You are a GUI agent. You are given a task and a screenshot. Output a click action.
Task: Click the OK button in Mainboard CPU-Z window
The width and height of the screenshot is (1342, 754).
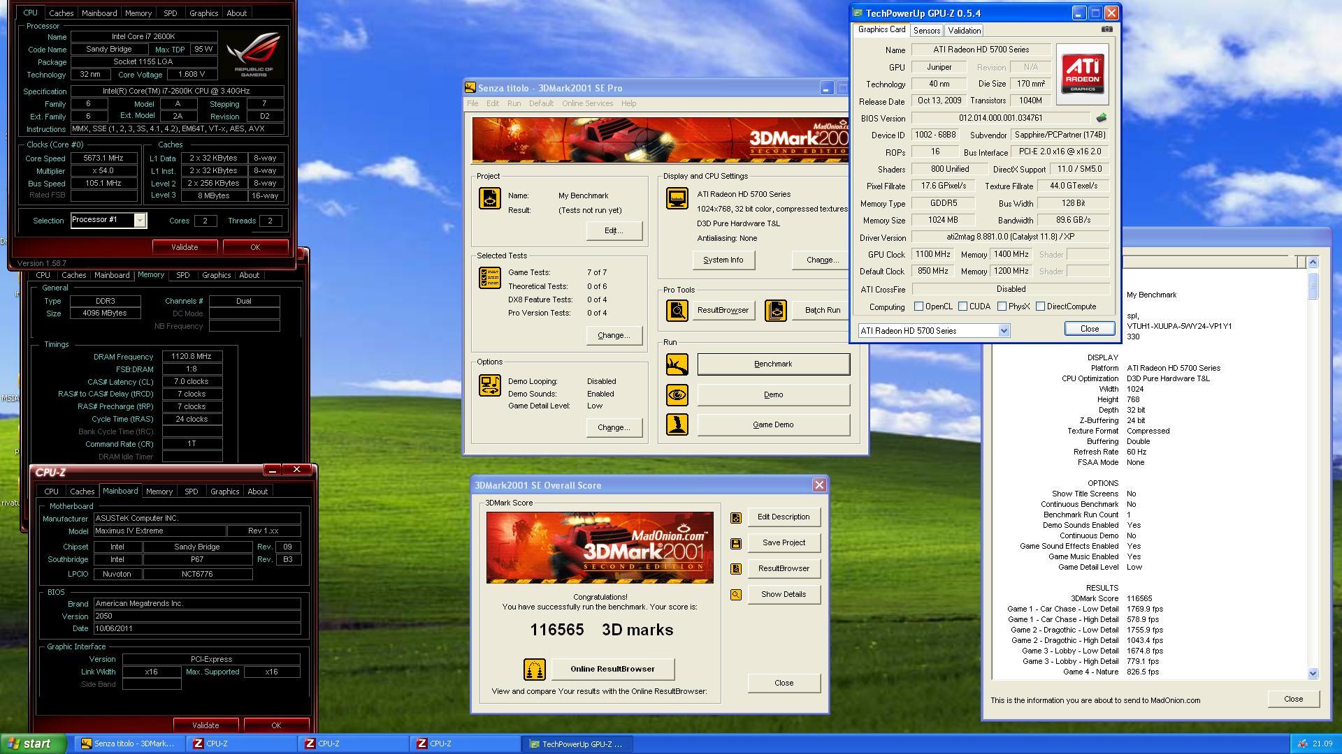[x=276, y=725]
